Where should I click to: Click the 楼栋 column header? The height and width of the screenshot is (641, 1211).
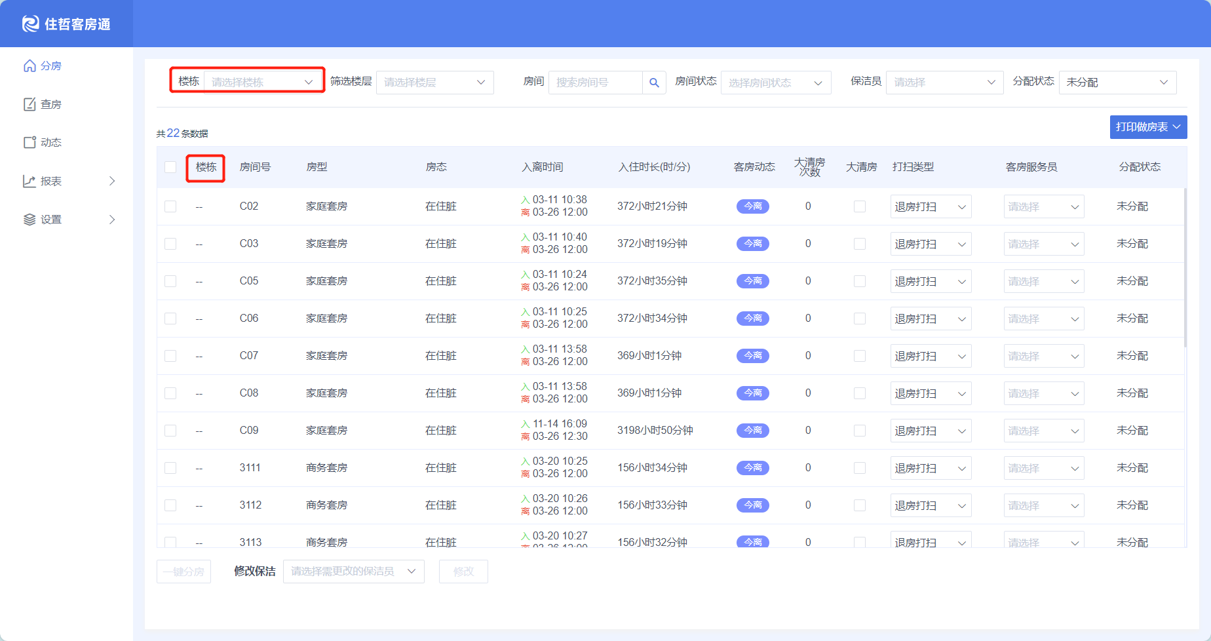[206, 167]
